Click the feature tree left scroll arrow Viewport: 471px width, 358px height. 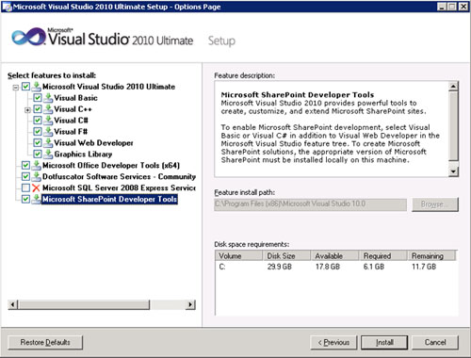[x=13, y=304]
